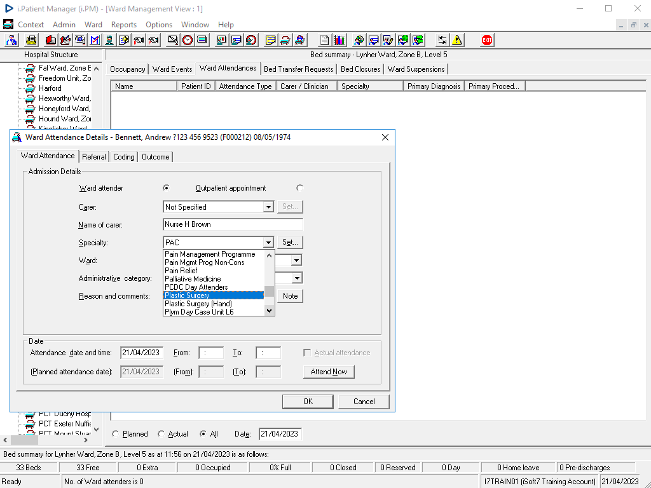Click the pointing hand P icon
Viewport: 651px width, 488px height.
tap(154, 40)
